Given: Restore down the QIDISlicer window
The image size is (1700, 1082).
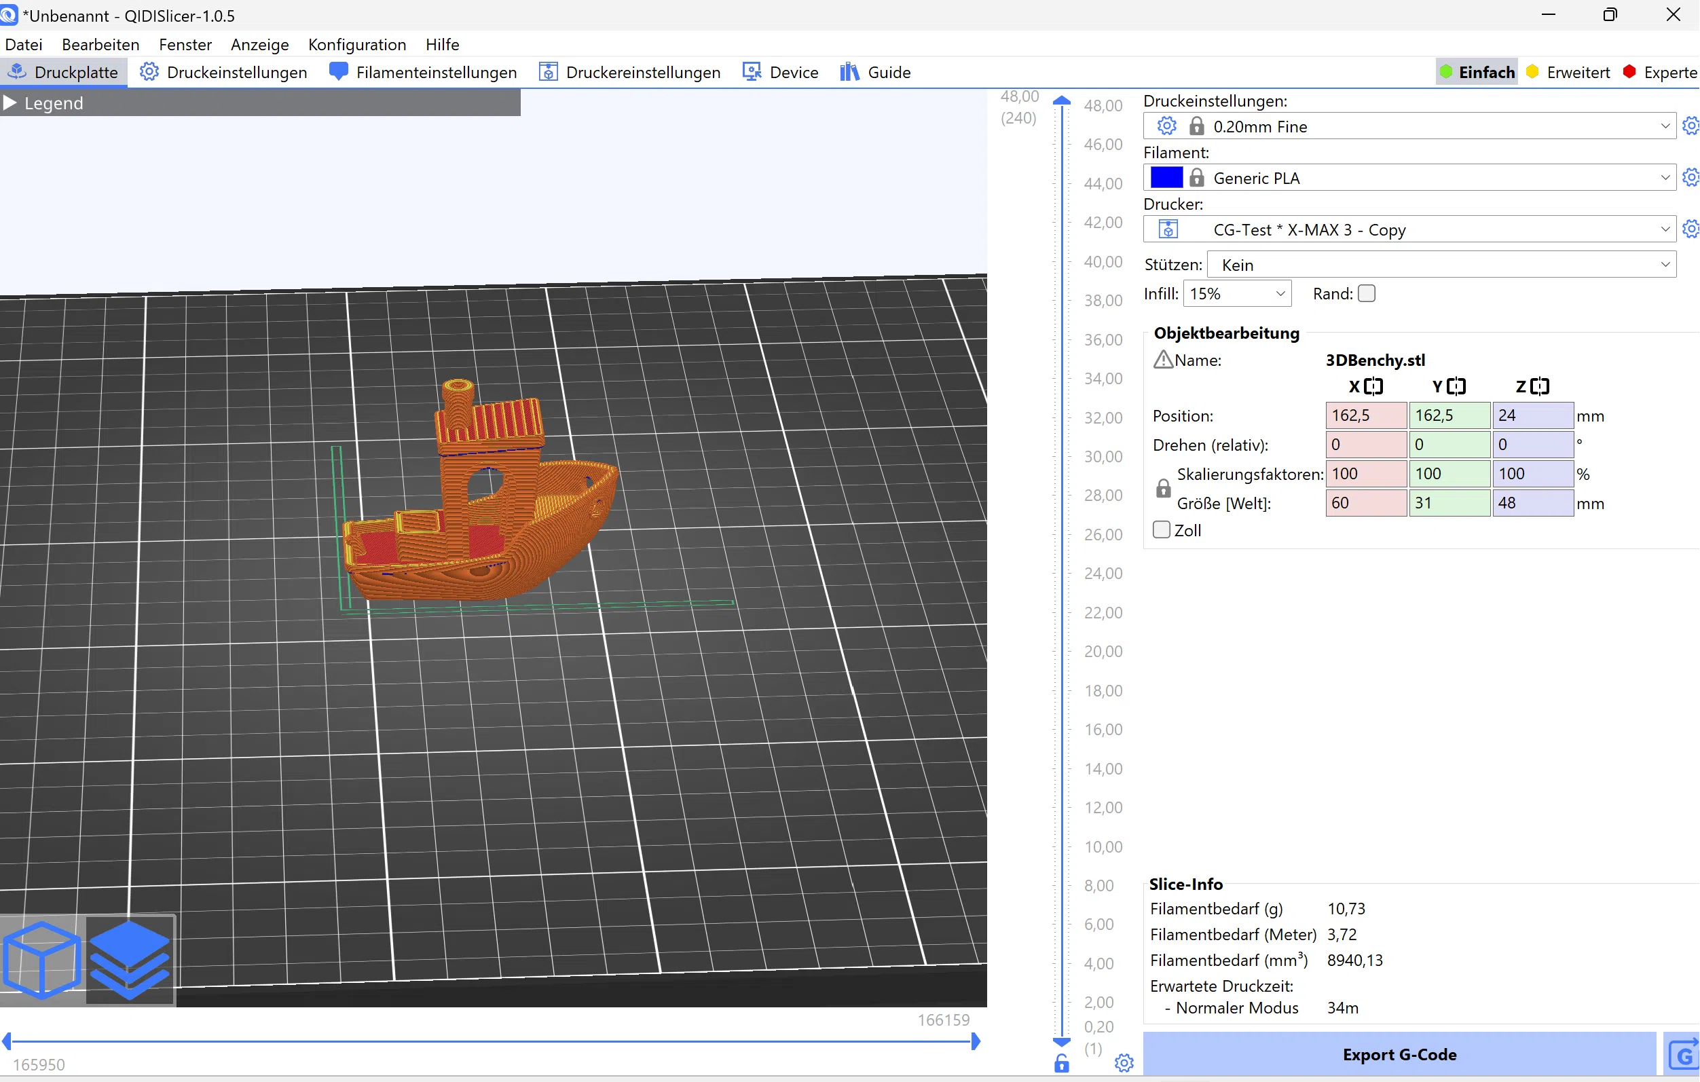Looking at the screenshot, I should click(1610, 15).
